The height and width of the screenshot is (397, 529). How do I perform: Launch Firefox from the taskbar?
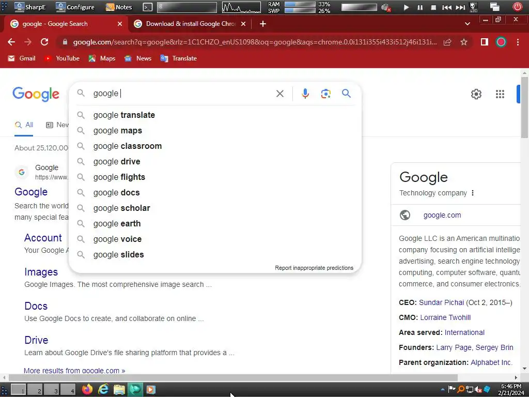[87, 389]
